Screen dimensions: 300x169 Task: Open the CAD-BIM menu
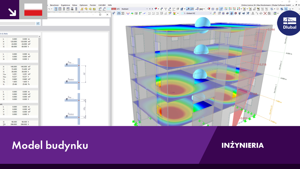[x=102, y=5]
